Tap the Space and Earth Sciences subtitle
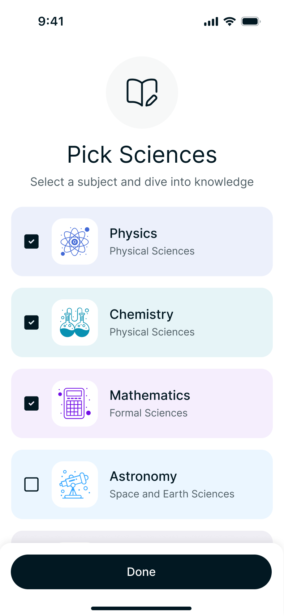 172,494
